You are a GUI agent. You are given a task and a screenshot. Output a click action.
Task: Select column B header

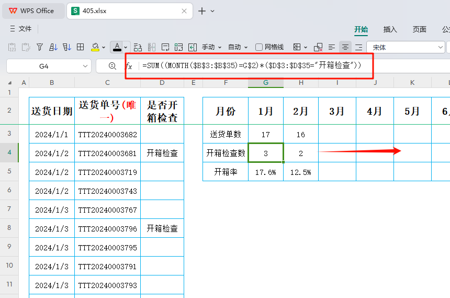coord(52,83)
